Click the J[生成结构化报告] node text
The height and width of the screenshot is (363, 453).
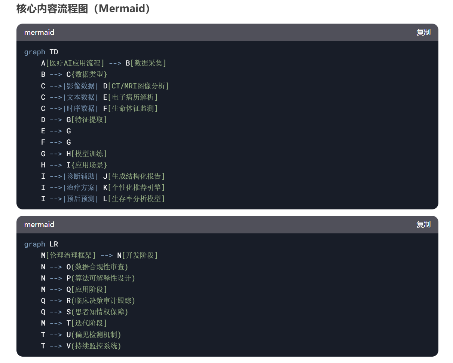[x=134, y=176]
